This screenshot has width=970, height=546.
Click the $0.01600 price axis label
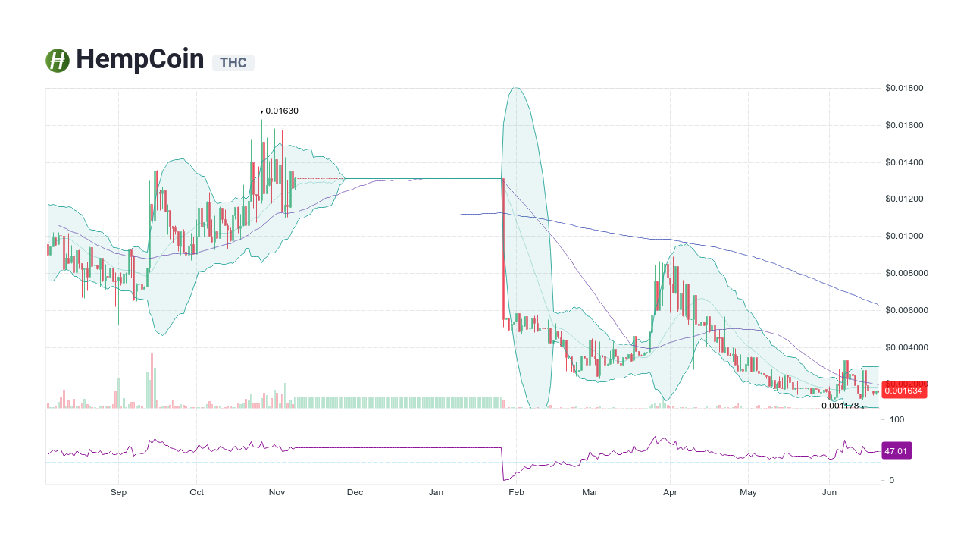point(904,126)
